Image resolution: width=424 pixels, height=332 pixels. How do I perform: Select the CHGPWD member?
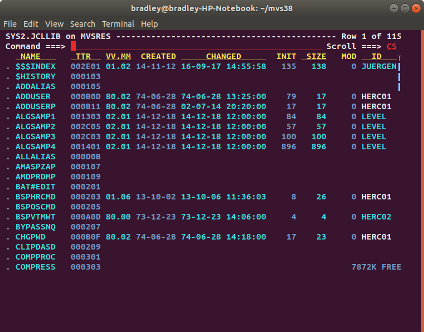(31, 237)
